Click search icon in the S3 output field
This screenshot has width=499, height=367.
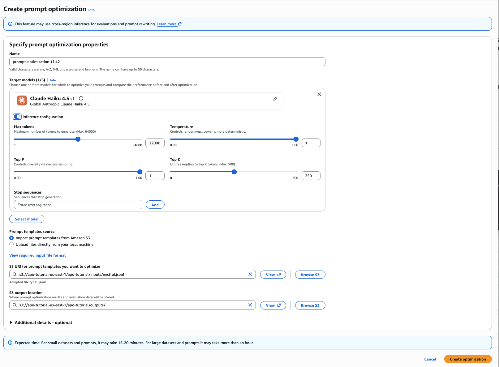click(x=15, y=305)
